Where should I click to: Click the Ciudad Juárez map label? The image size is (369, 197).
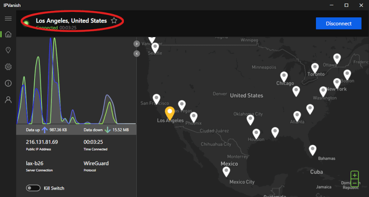[x=214, y=131]
